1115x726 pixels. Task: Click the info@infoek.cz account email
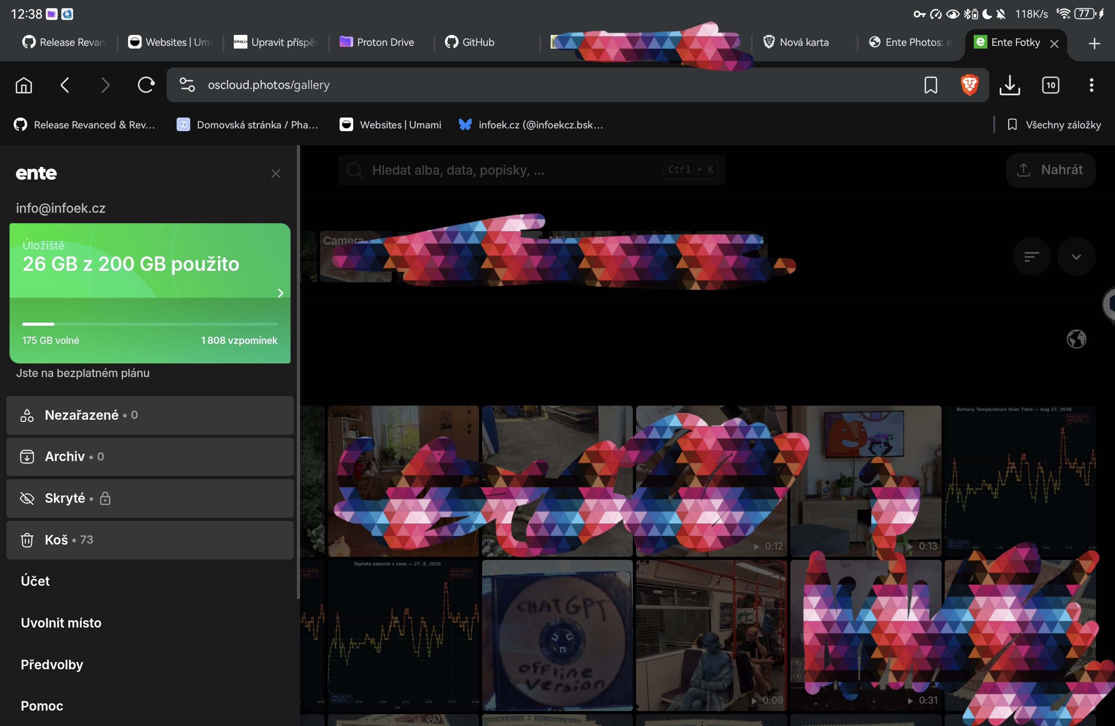coord(60,208)
